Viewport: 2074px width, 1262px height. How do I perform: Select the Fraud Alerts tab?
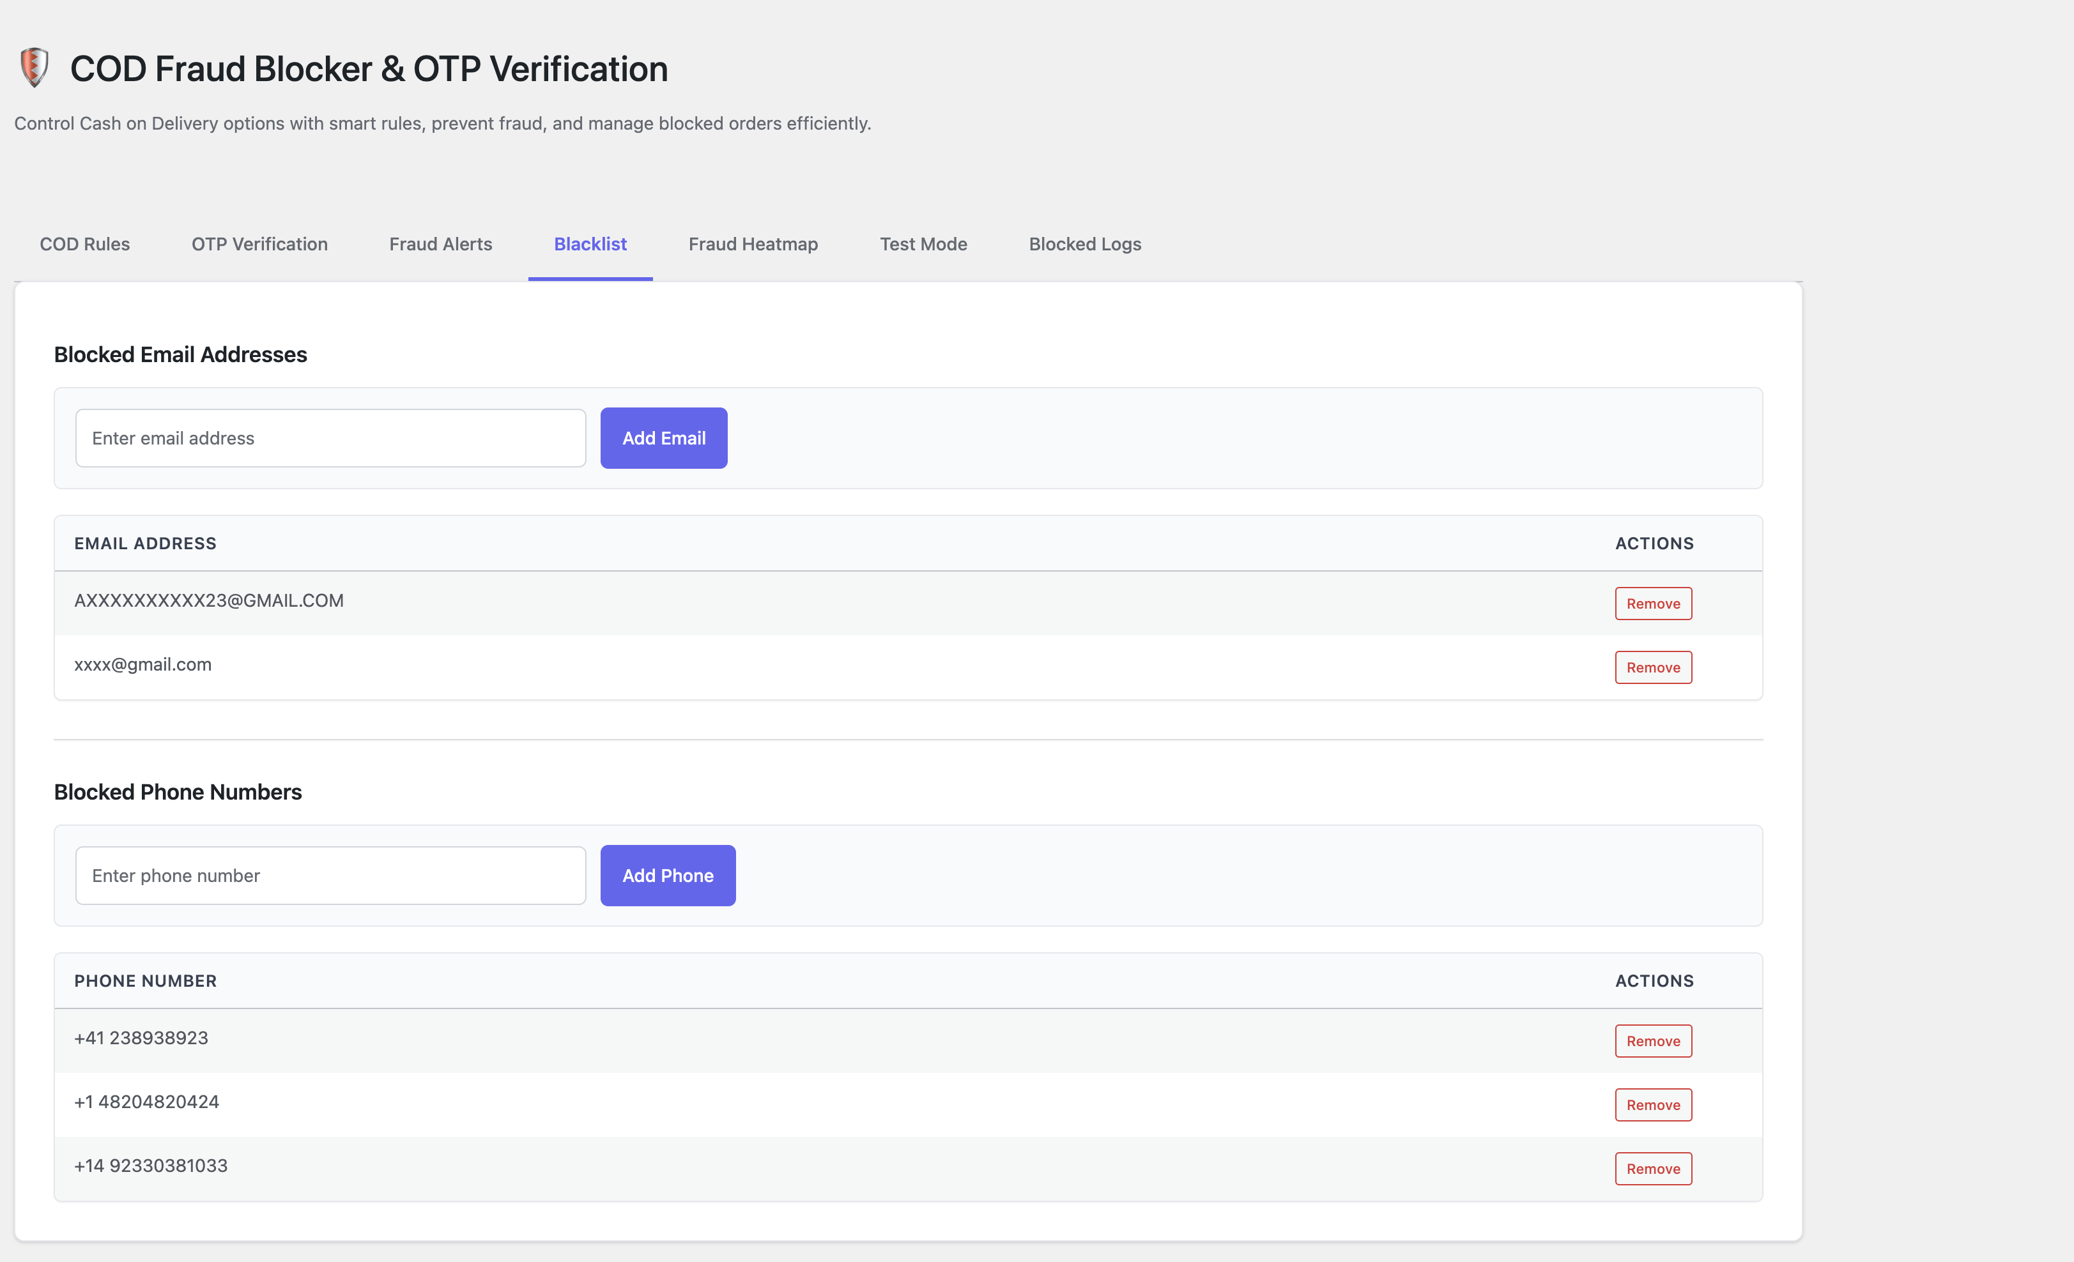pos(440,244)
